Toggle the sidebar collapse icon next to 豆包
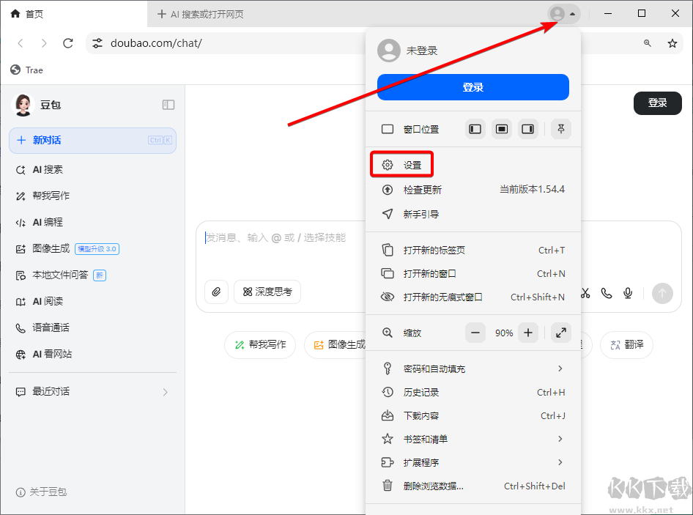Viewport: 693px width, 515px height. 168,105
